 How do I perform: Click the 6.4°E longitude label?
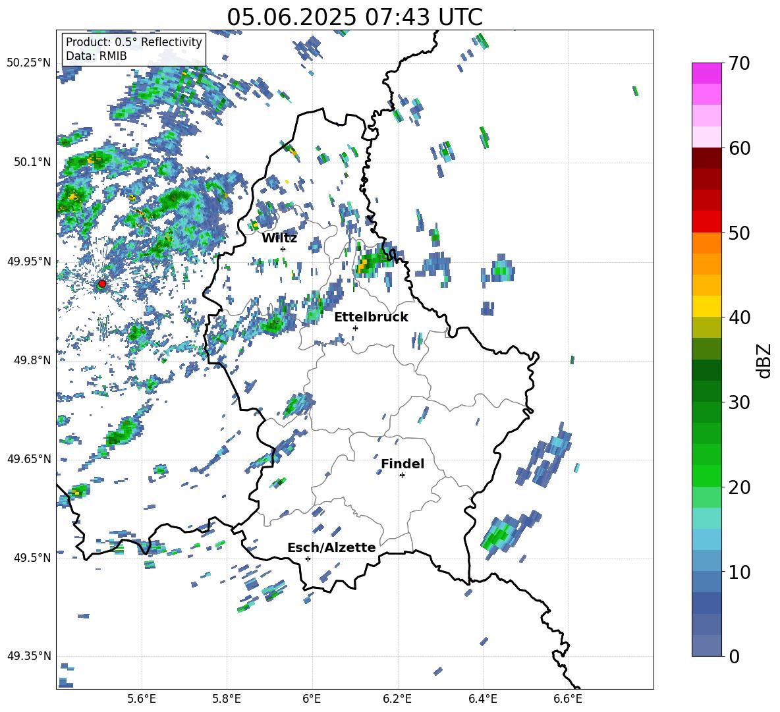pyautogui.click(x=482, y=699)
